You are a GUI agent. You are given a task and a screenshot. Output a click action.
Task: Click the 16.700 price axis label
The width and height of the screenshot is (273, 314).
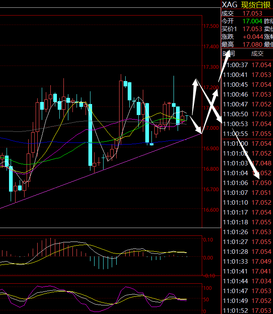211,189
